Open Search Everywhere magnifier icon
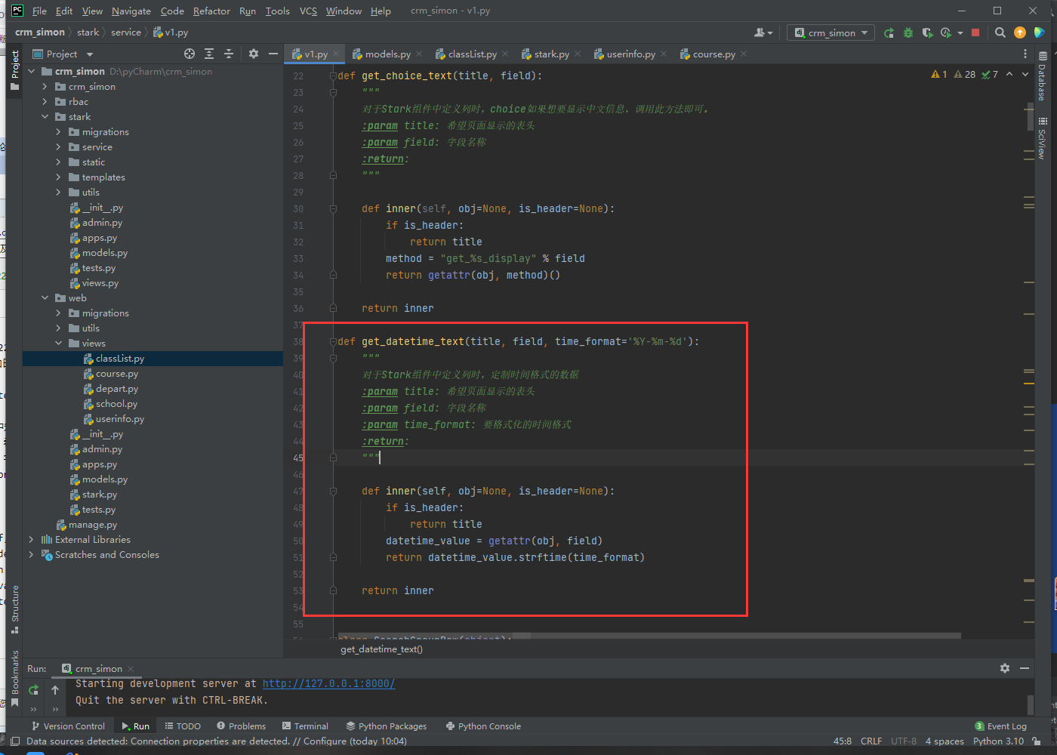The height and width of the screenshot is (755, 1057). pos(1000,32)
